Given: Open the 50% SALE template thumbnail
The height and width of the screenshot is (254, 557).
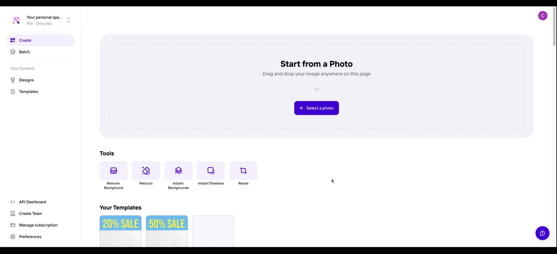Looking at the screenshot, I should tap(167, 231).
